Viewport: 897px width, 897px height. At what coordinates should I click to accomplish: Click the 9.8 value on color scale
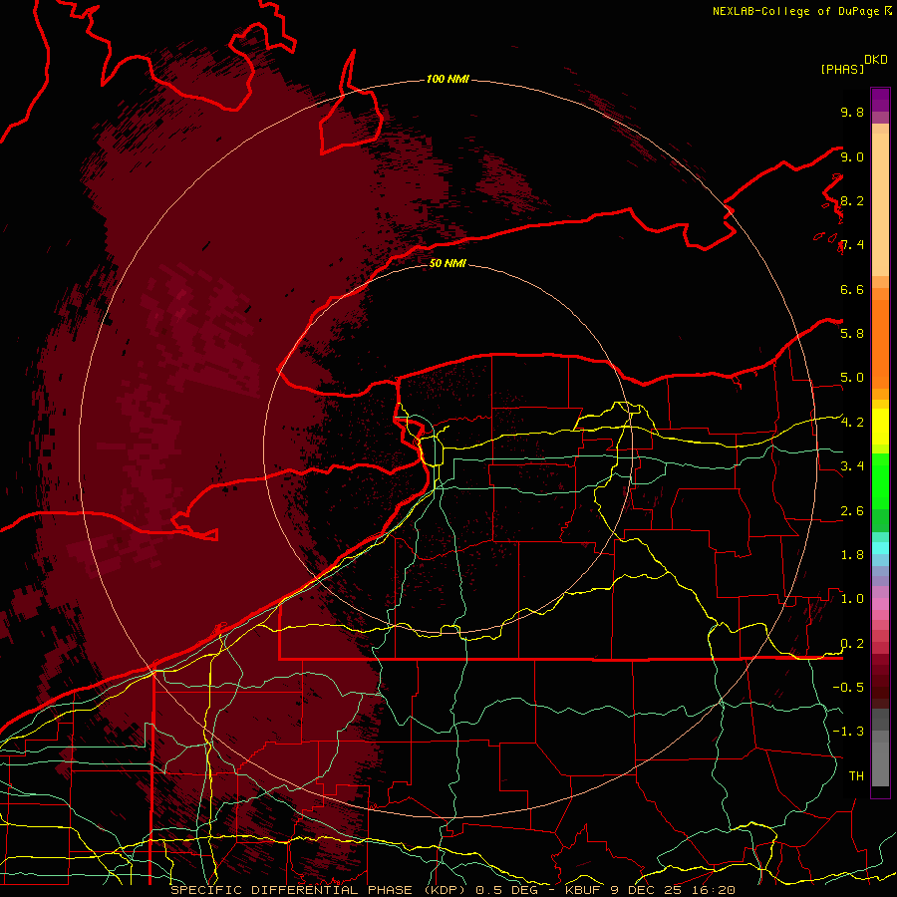(x=852, y=112)
